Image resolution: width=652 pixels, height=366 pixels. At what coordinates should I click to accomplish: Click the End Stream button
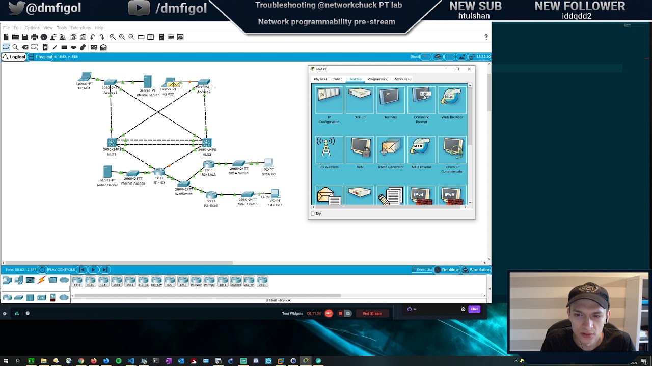coord(372,313)
